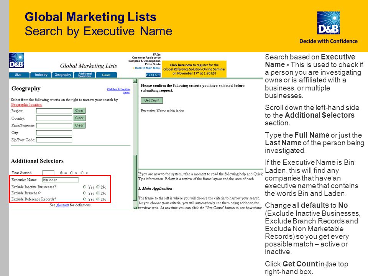Select Yes for Exclude Reference Records
Viewport: 368px width, 276px height.
pos(85,199)
